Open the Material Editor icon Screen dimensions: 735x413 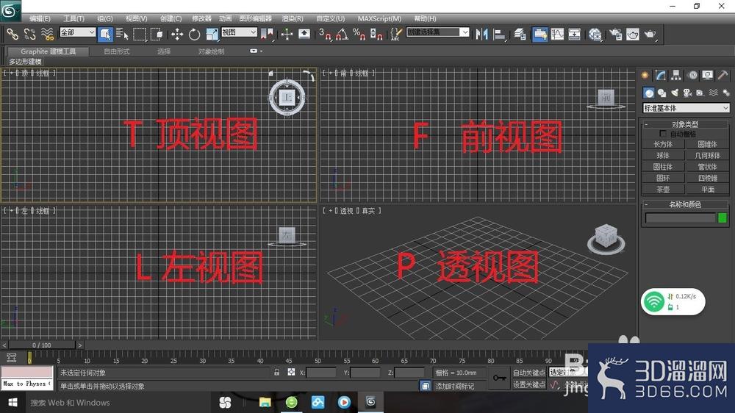595,34
